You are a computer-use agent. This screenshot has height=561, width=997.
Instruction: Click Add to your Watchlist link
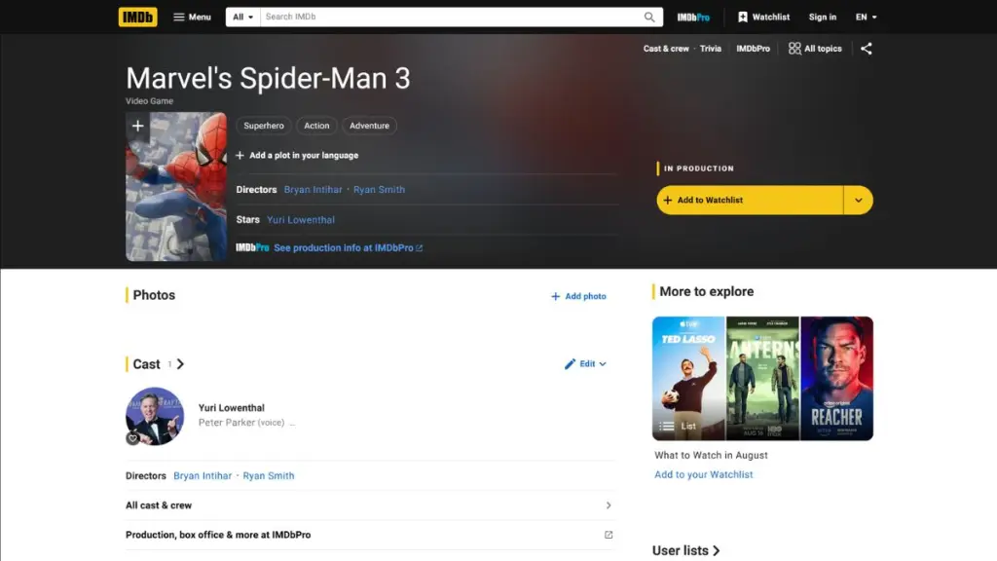tap(703, 474)
